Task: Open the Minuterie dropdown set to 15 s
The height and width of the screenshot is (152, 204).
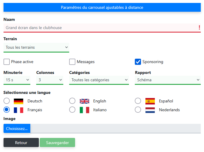Action: click(17, 80)
